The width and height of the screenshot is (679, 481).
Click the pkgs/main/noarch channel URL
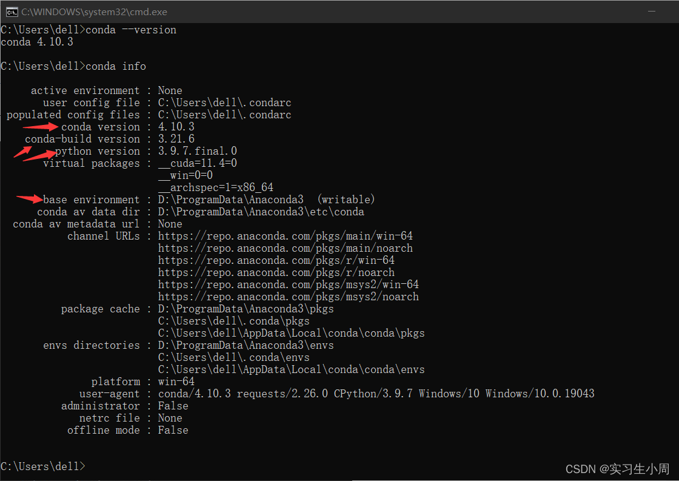285,248
